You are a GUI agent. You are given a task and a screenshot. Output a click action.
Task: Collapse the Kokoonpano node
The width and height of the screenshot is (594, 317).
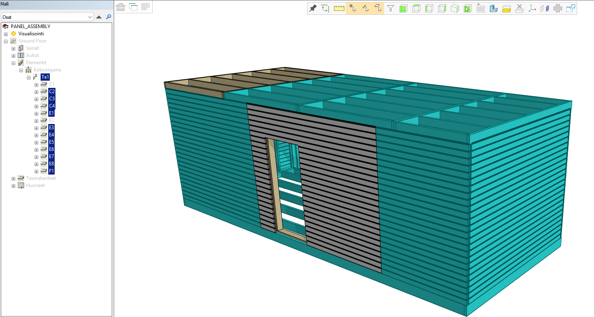(21, 70)
